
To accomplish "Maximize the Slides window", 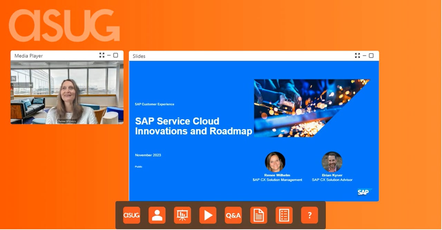I will (x=371, y=56).
